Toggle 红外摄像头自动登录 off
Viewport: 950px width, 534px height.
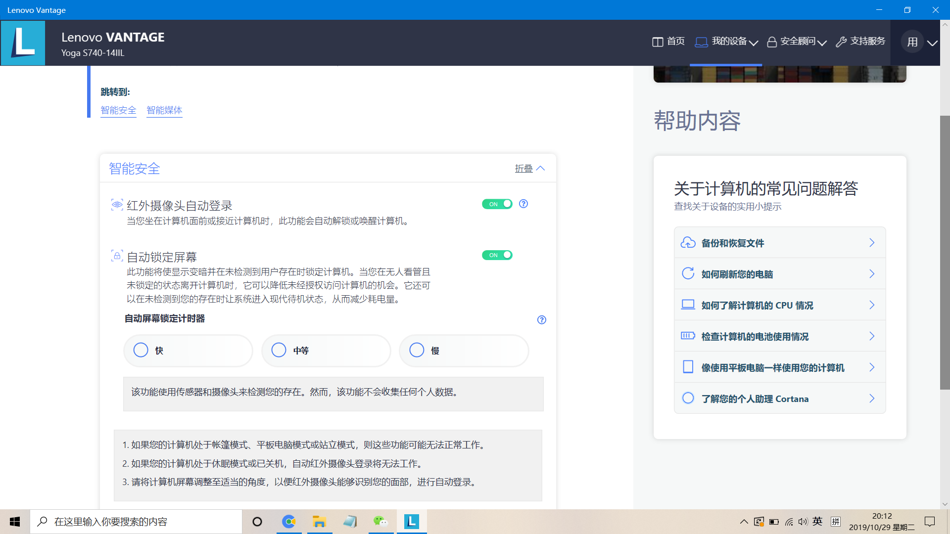[497, 204]
